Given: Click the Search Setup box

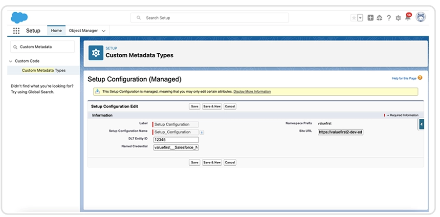Looking at the screenshot, I should click(x=209, y=18).
